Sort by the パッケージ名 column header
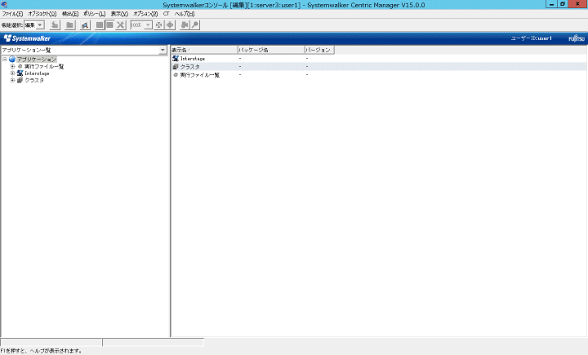 (269, 50)
